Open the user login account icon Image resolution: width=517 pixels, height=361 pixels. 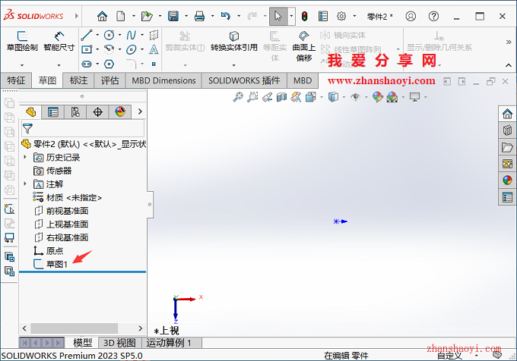[411, 16]
